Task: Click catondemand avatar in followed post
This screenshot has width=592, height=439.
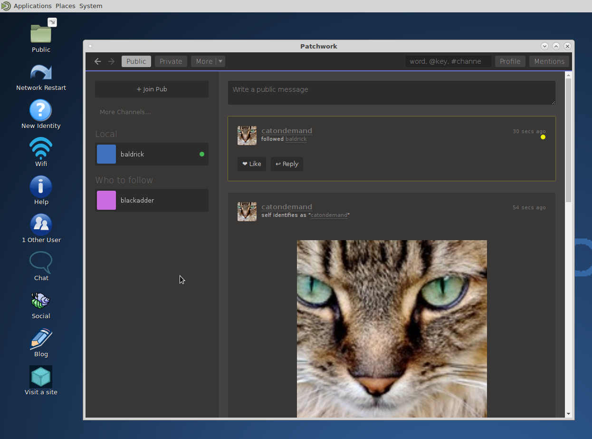Action: tap(247, 136)
